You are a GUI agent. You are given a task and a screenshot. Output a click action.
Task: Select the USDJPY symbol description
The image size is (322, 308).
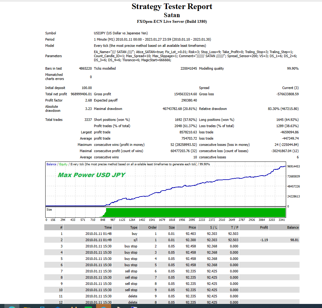(121, 33)
